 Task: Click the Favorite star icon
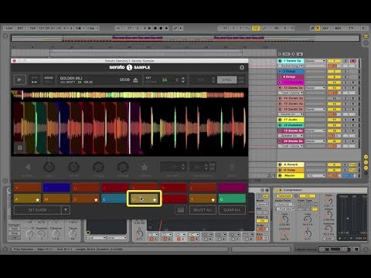[x=145, y=168]
